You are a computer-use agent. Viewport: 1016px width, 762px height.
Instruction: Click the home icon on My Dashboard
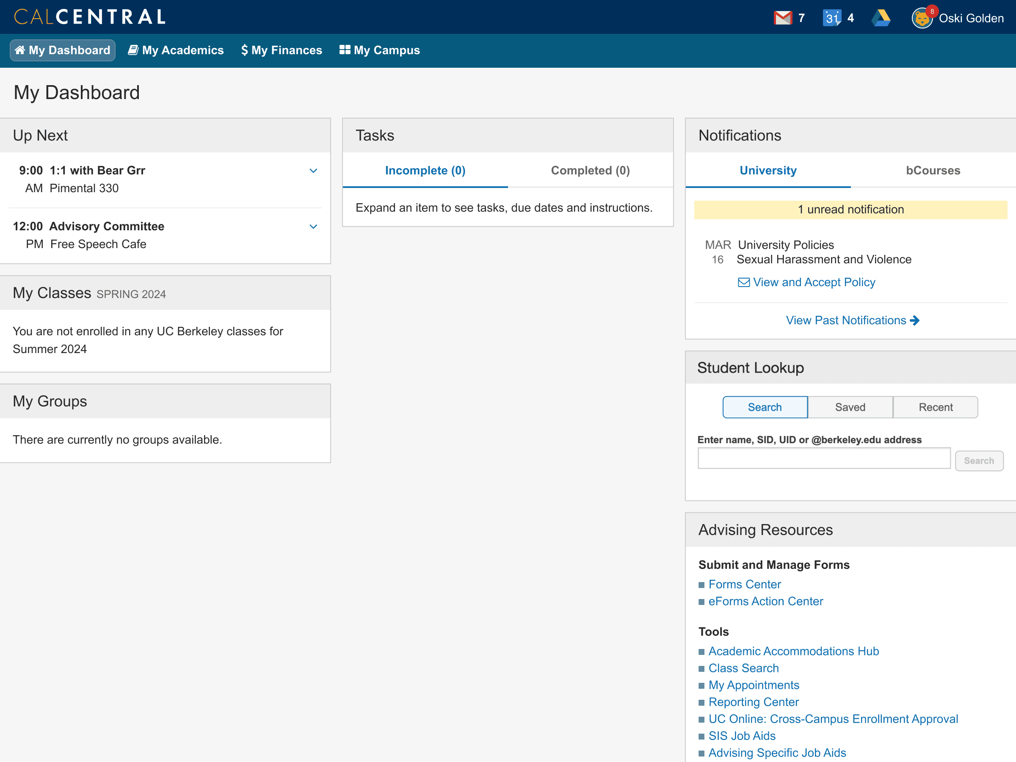(x=20, y=50)
